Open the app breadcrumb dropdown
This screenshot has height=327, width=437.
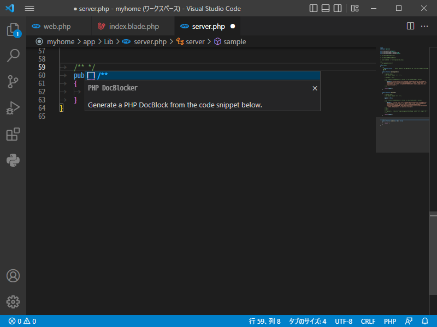(x=89, y=41)
